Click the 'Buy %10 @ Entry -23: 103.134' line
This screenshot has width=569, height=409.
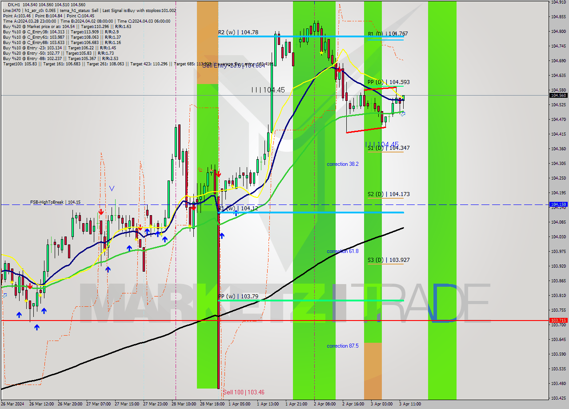[x=60, y=48]
